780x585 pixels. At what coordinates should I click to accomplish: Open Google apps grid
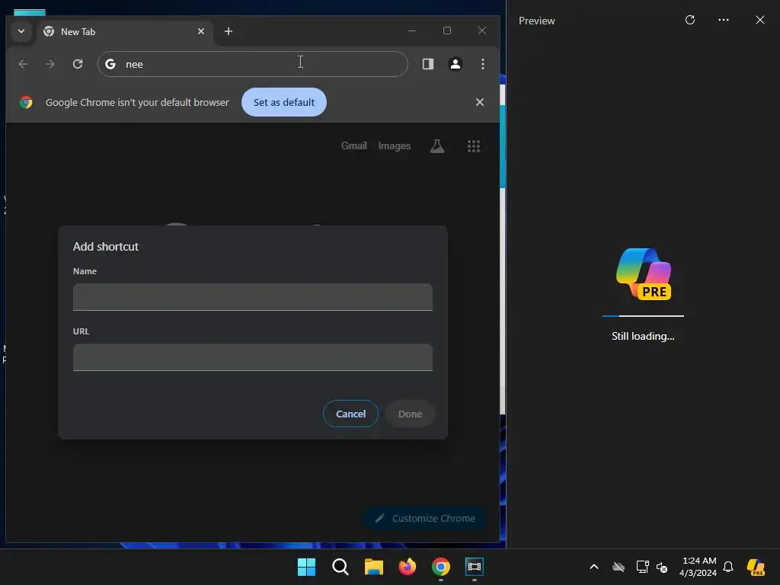pyautogui.click(x=474, y=145)
